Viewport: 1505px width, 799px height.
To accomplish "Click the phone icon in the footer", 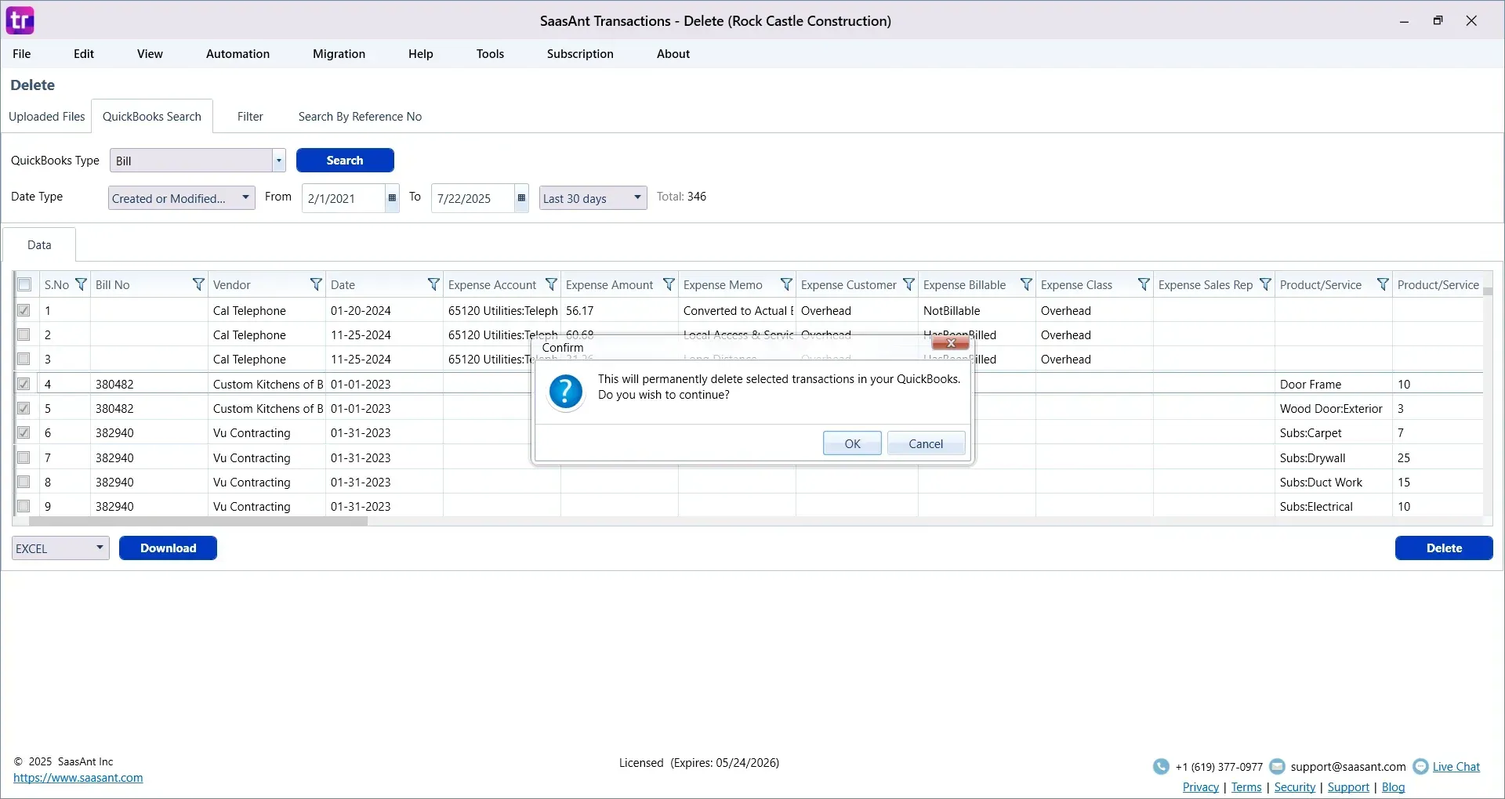I will (x=1161, y=767).
